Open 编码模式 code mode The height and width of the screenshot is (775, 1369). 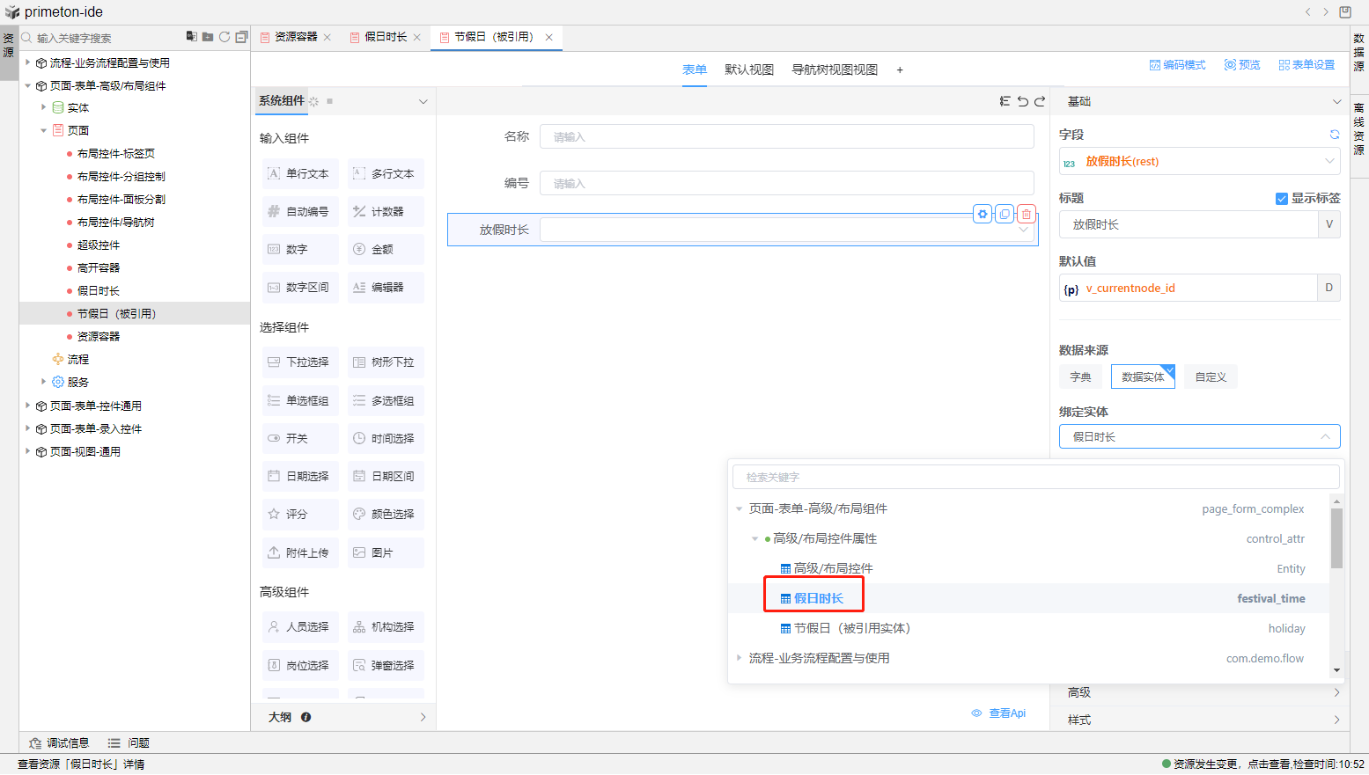(1177, 65)
